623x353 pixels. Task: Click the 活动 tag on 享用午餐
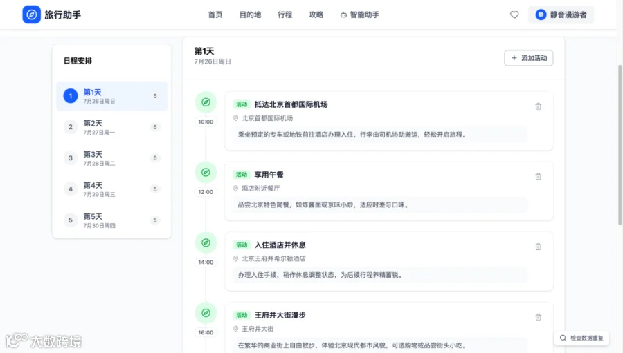pyautogui.click(x=242, y=175)
